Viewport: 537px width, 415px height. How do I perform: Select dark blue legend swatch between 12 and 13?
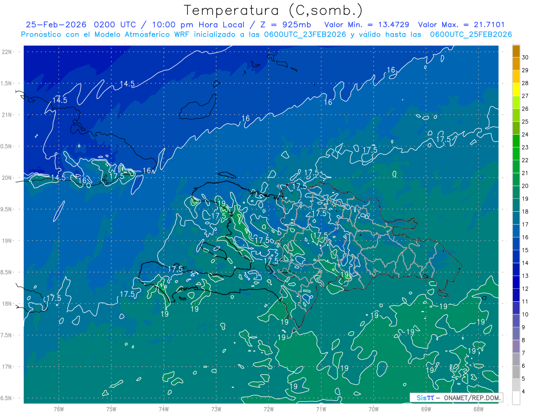point(516,282)
